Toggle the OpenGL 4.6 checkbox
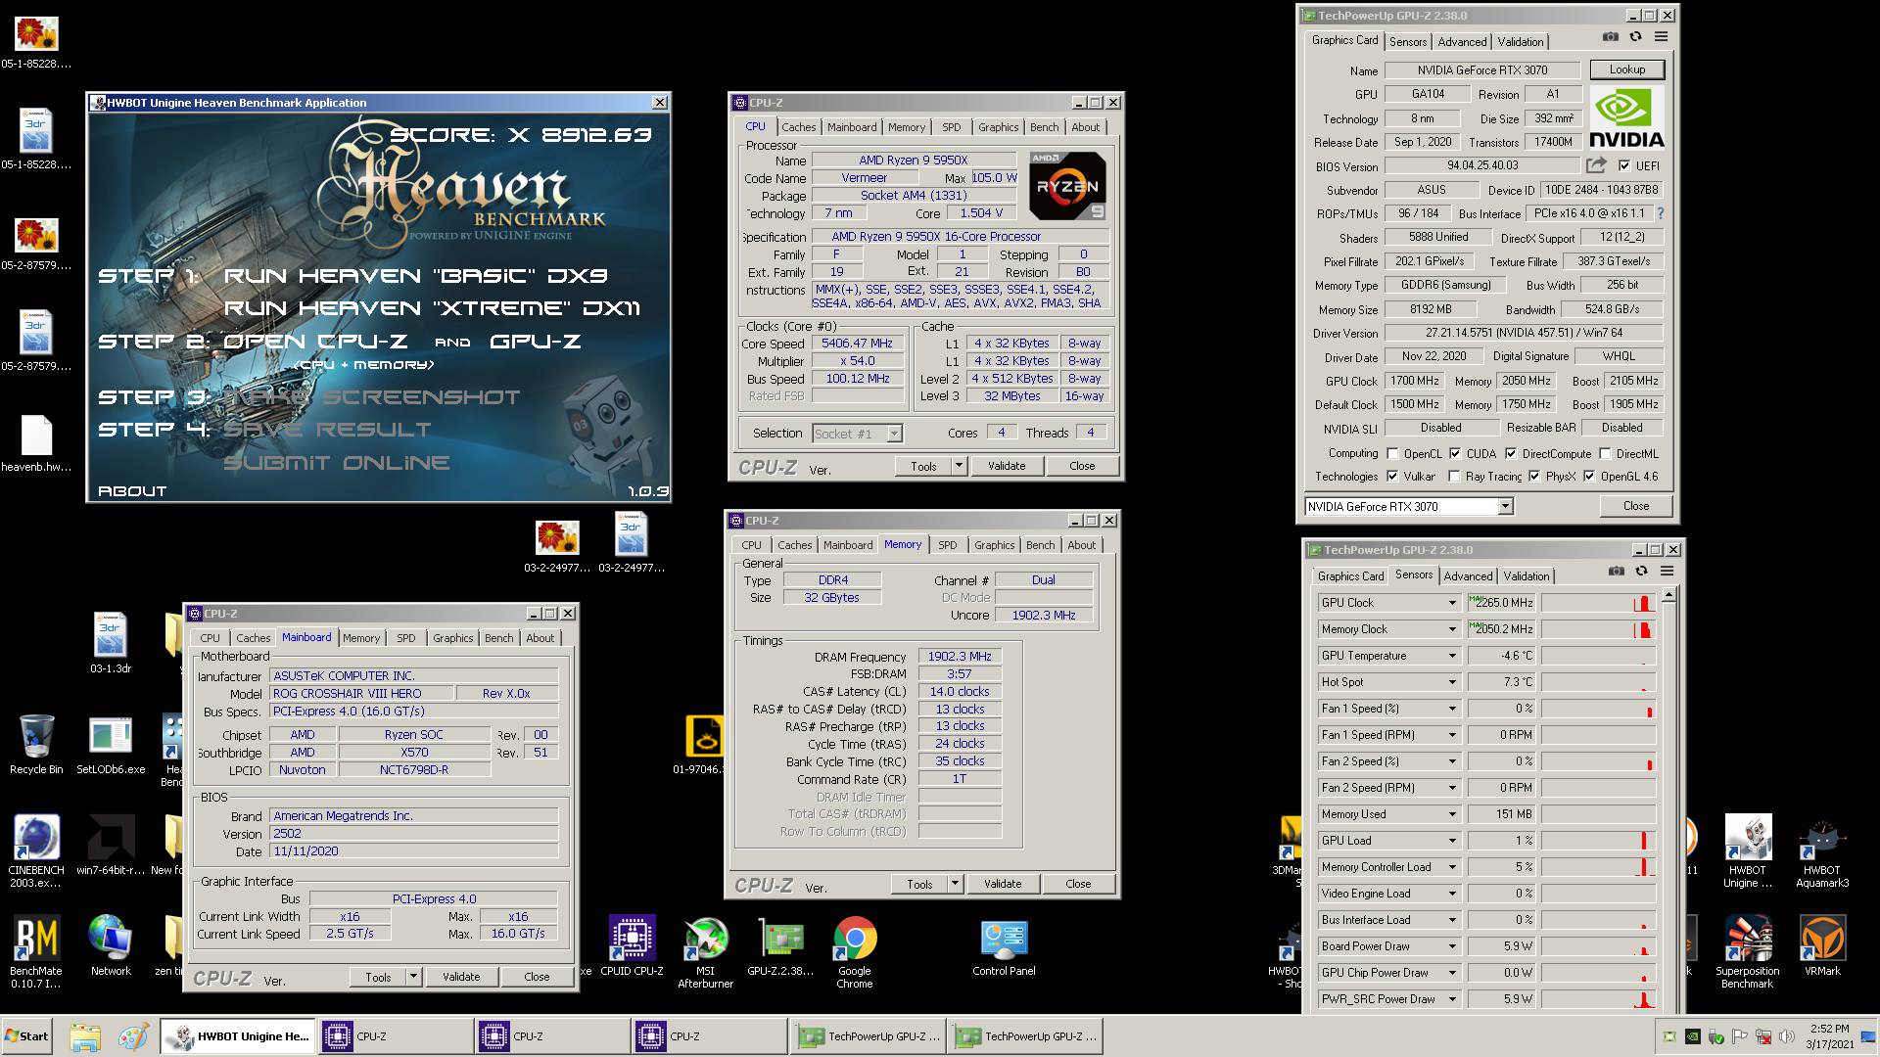 pyautogui.click(x=1589, y=476)
